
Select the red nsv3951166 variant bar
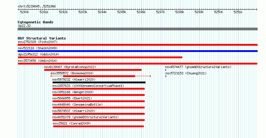coord(99,95)
